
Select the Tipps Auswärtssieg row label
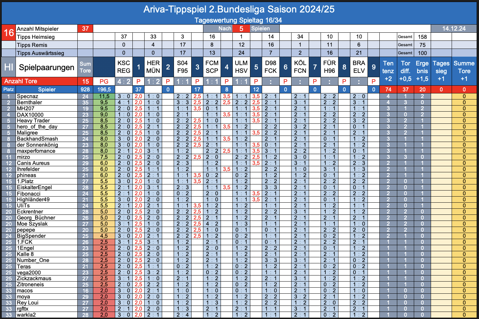point(47,53)
